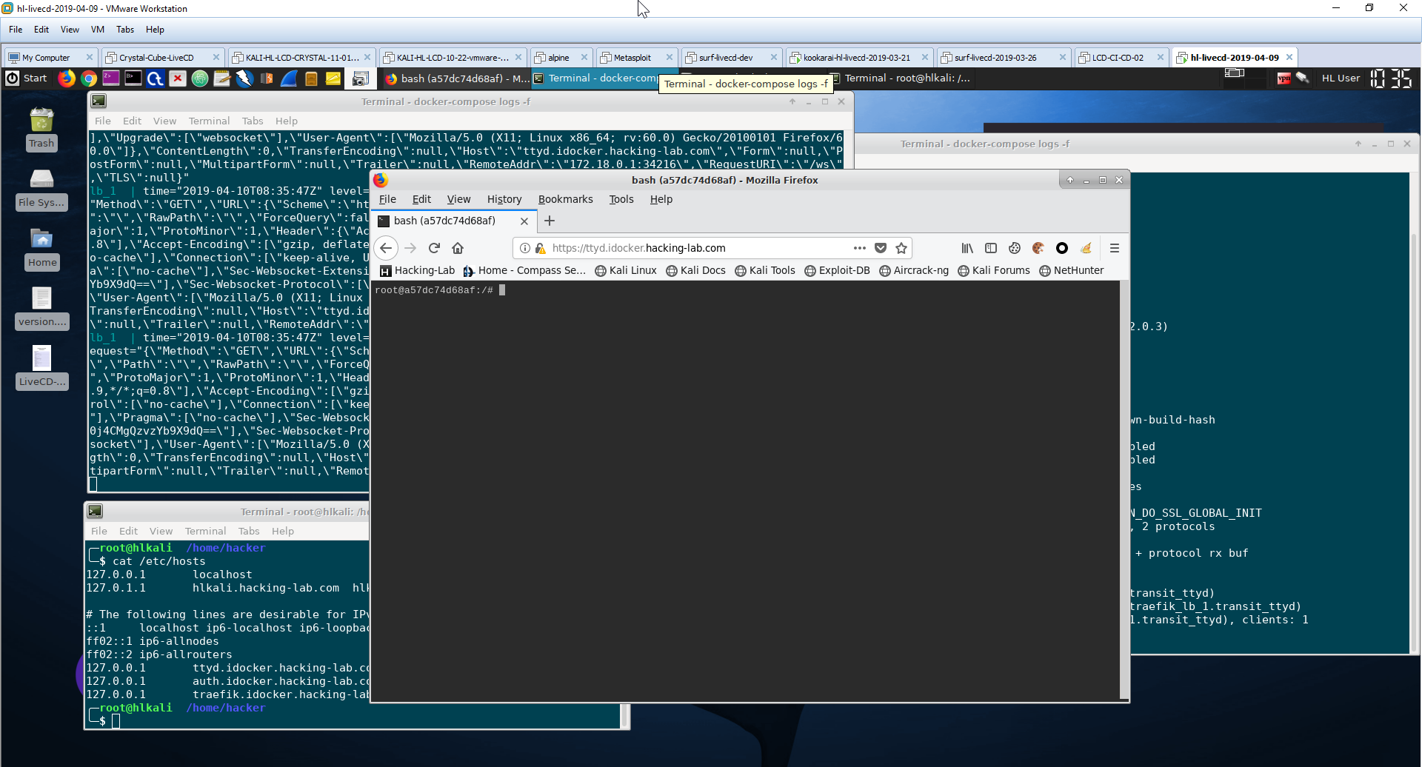Open VMware Workstation View menu
1422x767 pixels.
(x=70, y=30)
